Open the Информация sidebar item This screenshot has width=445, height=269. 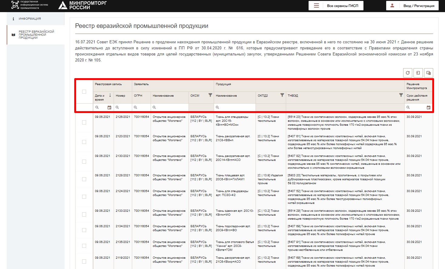tap(30, 19)
